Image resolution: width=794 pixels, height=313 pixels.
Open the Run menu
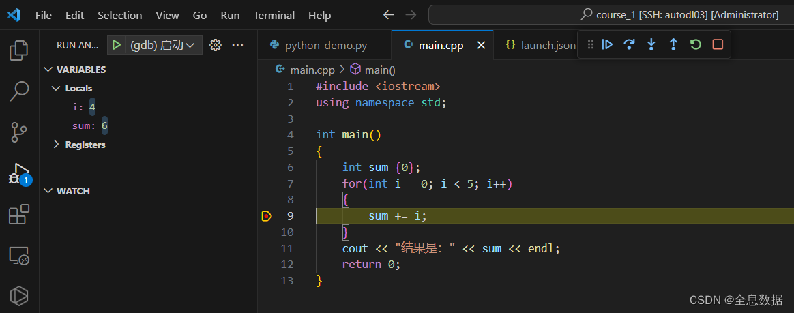click(231, 16)
